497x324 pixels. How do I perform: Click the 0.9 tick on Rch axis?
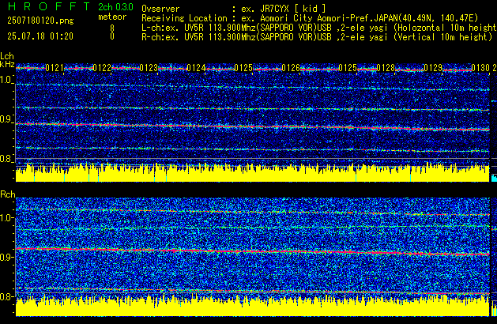tap(6, 257)
